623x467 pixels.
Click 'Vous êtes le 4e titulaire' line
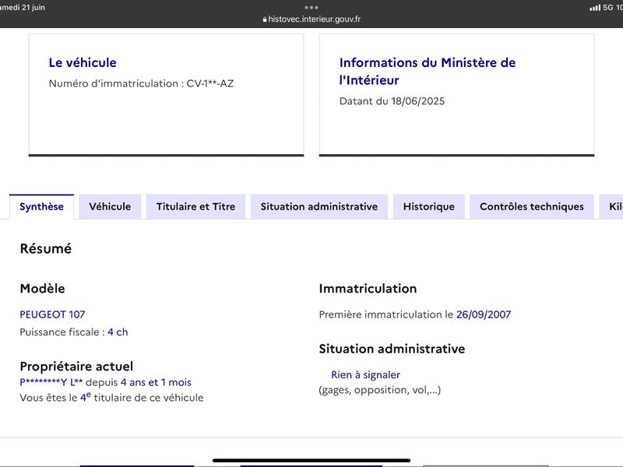111,397
